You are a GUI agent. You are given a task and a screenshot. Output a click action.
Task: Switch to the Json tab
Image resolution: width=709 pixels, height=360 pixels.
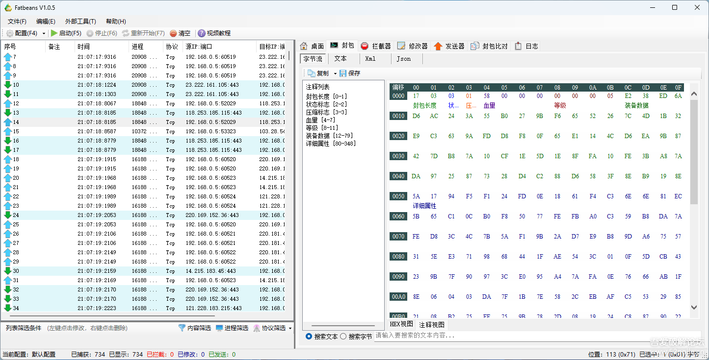pos(405,58)
